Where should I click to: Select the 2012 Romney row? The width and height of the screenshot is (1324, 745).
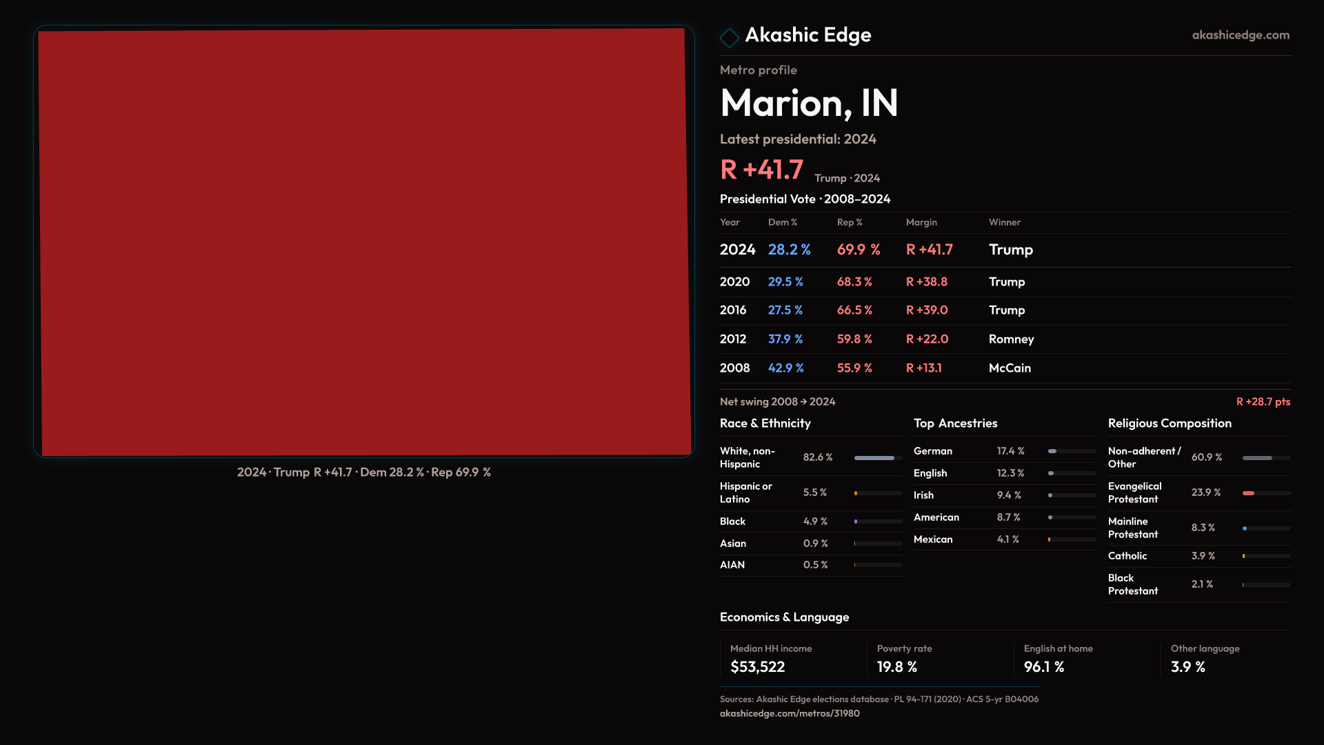click(1004, 339)
